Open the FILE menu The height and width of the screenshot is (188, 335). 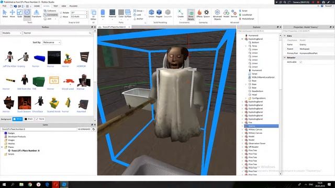pyautogui.click(x=4, y=6)
